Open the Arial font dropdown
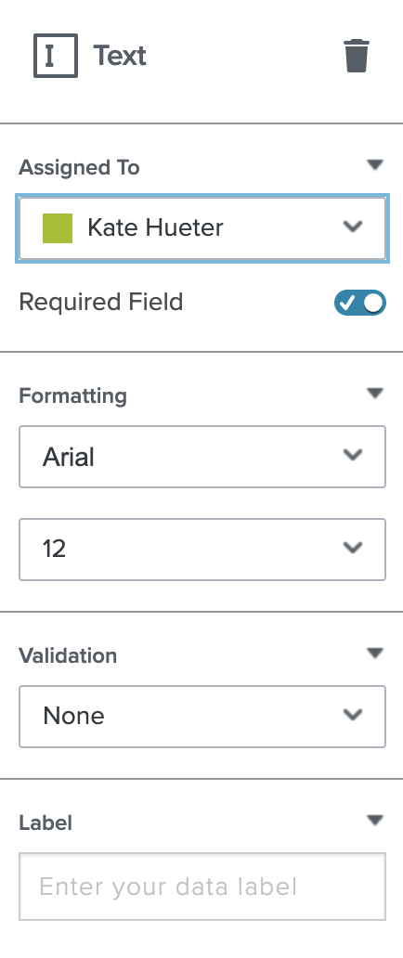The height and width of the screenshot is (958, 403). [202, 457]
